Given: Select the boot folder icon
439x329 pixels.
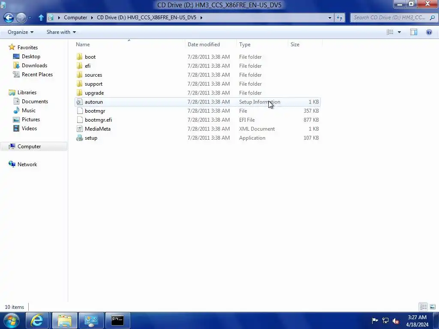Looking at the screenshot, I should (x=79, y=57).
